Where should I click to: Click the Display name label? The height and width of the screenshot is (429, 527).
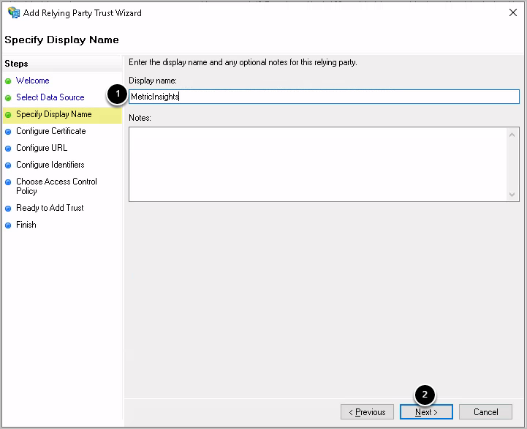coord(153,81)
